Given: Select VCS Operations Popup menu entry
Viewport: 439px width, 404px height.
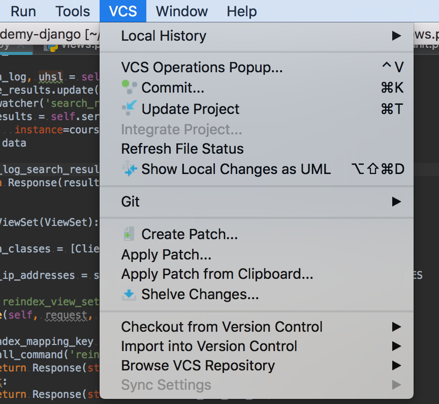Looking at the screenshot, I should coord(202,67).
